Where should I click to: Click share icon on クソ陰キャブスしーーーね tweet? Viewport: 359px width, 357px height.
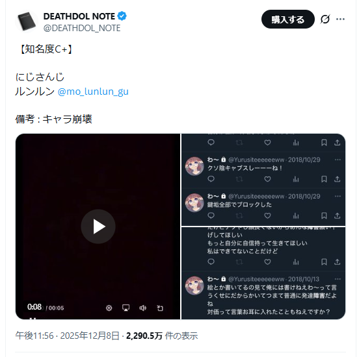point(338,179)
